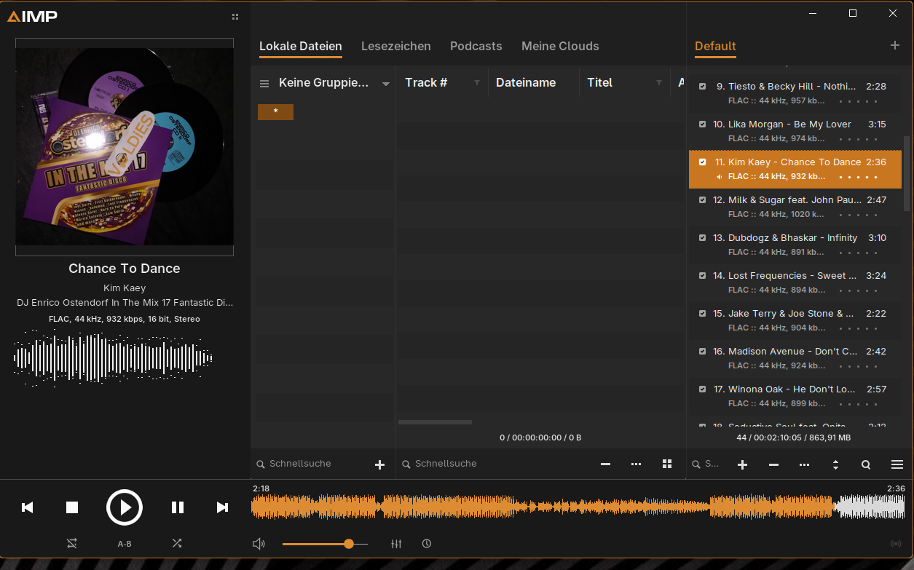Image resolution: width=914 pixels, height=570 pixels.
Task: Open playlist sorting arrows icon
Action: (x=835, y=464)
